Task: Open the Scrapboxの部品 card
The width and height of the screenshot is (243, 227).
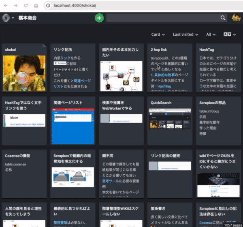Action: [x=218, y=121]
